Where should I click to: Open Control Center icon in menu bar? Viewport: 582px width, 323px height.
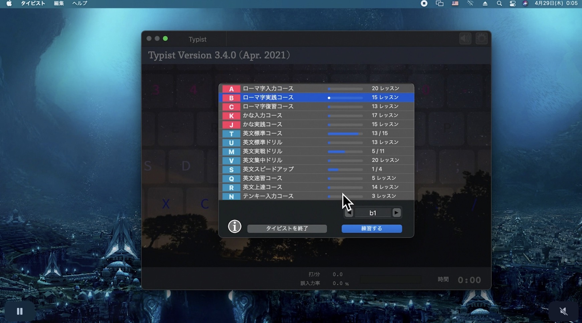pyautogui.click(x=513, y=3)
